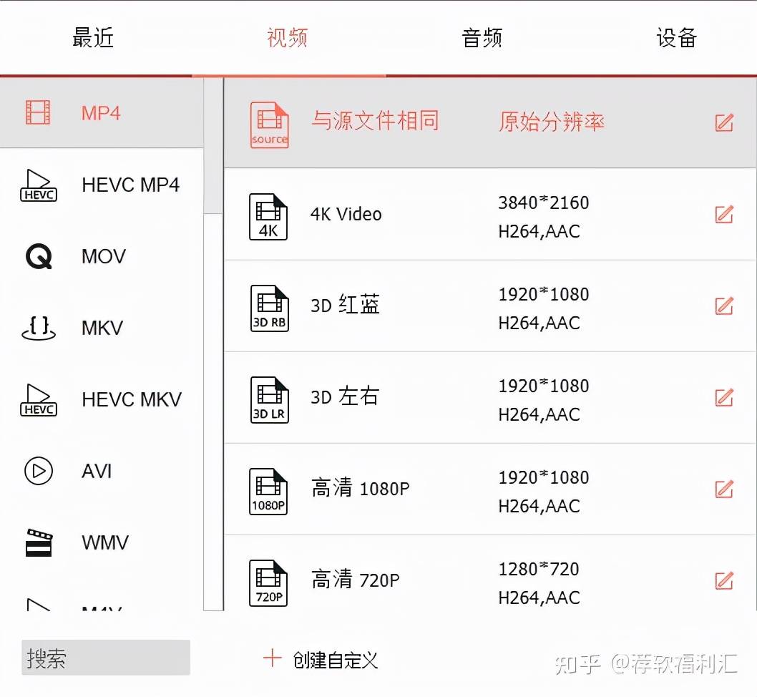Click the 1080P preset file icon

(x=268, y=492)
